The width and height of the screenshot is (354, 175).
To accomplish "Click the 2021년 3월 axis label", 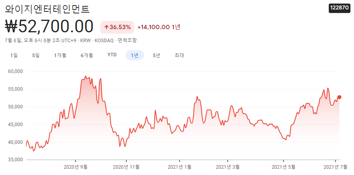I will 228,167.
